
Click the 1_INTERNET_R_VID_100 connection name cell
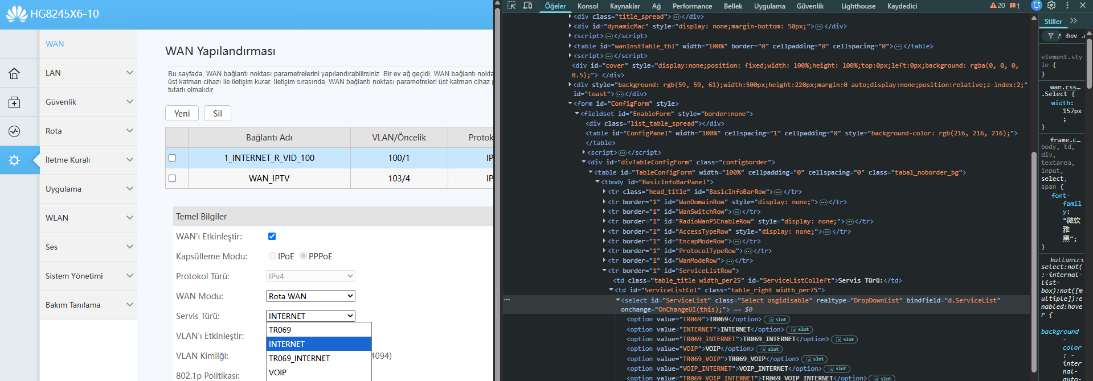tap(269, 158)
